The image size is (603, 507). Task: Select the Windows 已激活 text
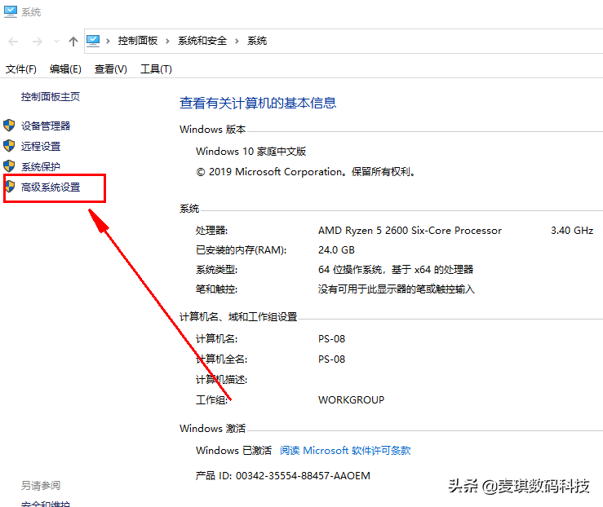coord(234,450)
